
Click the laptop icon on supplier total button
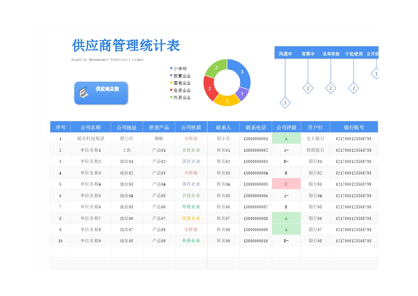pyautogui.click(x=83, y=92)
